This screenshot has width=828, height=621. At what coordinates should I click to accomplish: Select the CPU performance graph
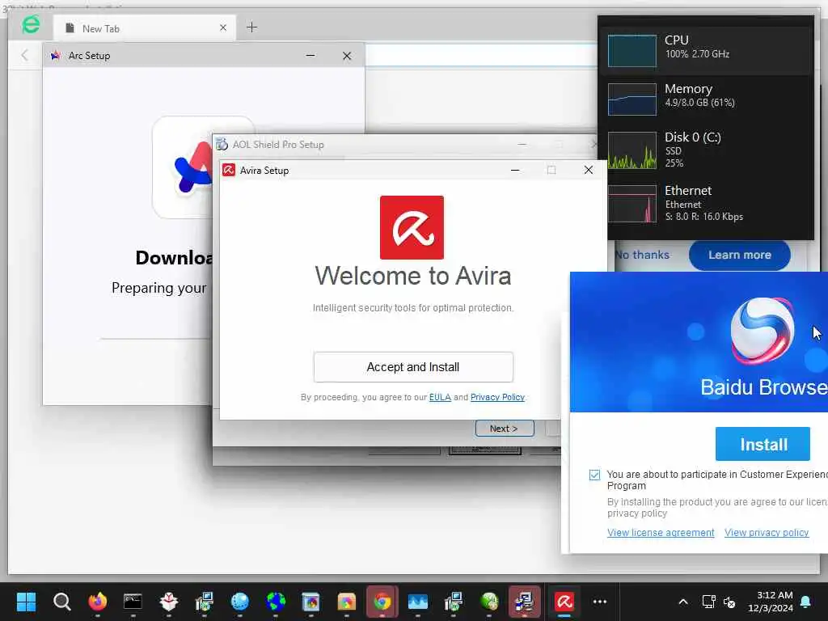632,51
